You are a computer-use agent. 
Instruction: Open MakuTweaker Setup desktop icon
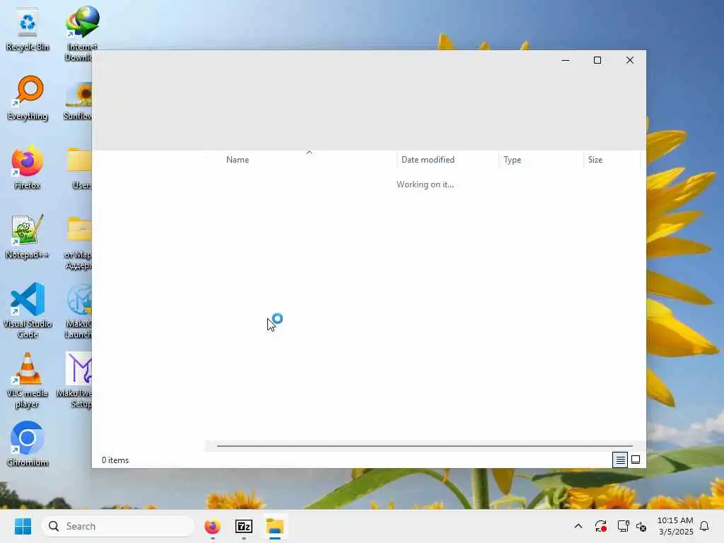coord(75,380)
